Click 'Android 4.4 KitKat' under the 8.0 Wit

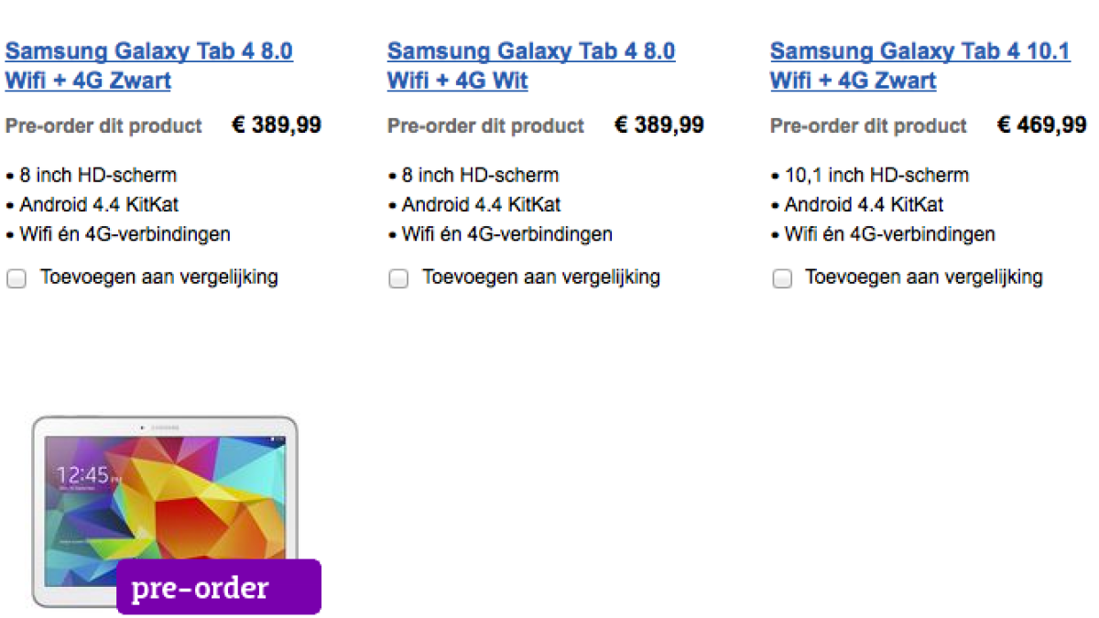(481, 204)
